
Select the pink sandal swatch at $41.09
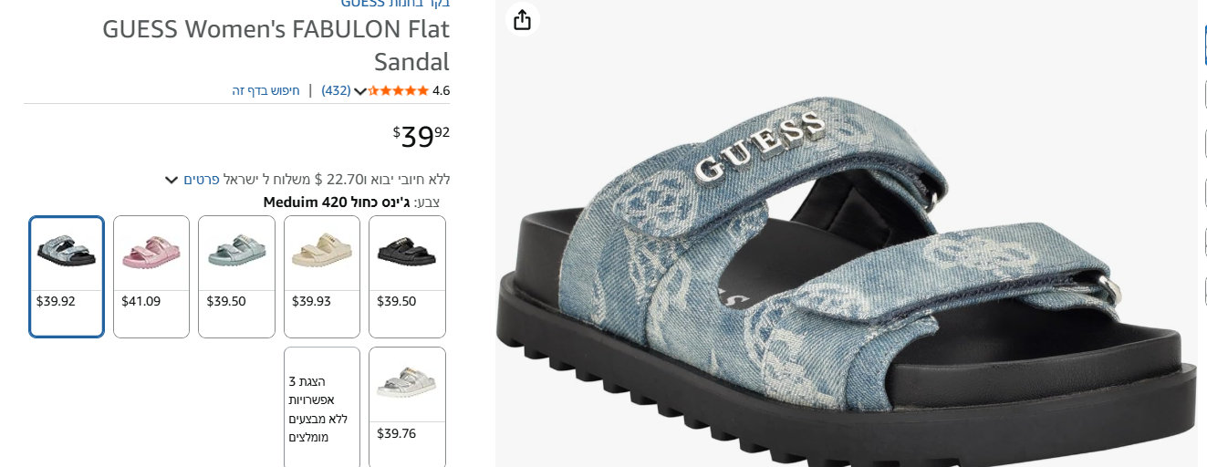coord(151,276)
